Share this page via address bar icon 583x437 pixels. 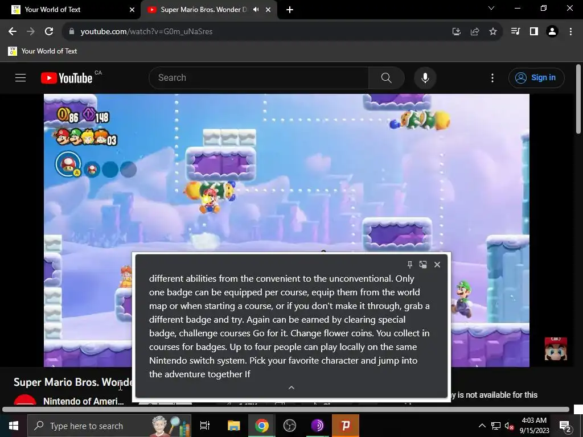click(475, 32)
